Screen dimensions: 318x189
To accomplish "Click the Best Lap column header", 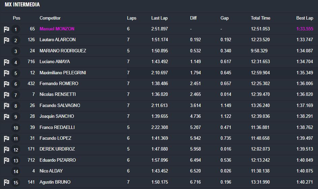I will (305, 18).
